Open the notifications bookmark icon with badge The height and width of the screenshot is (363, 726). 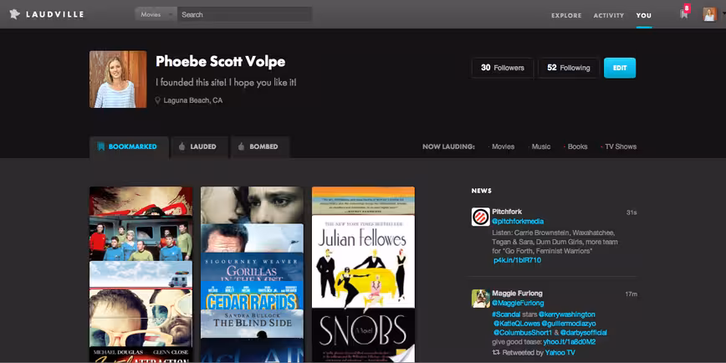pos(684,13)
